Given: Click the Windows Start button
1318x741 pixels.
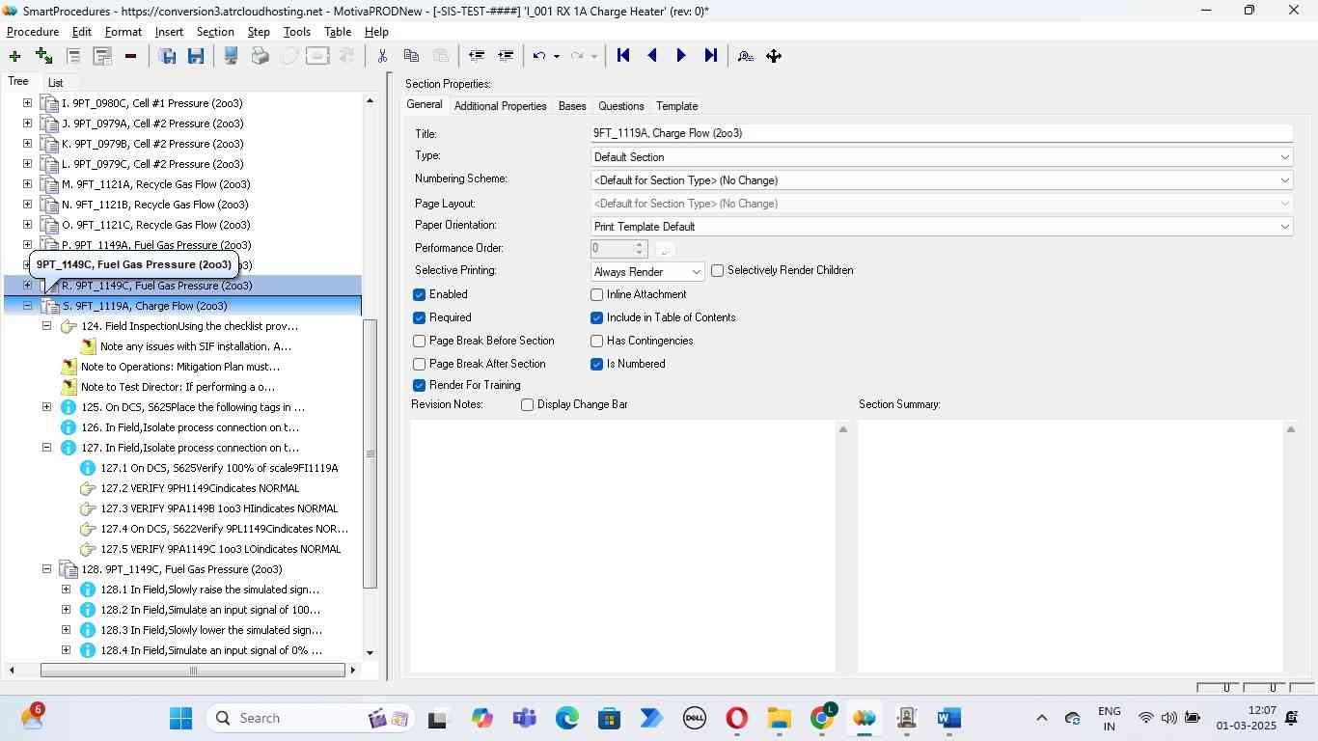Looking at the screenshot, I should pyautogui.click(x=180, y=719).
